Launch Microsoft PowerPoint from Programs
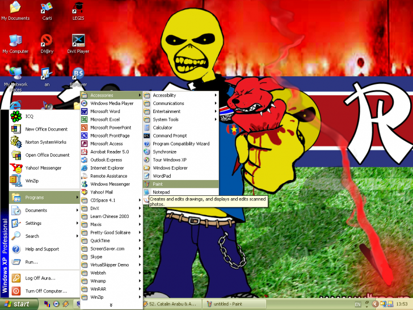Image resolution: width=413 pixels, height=310 pixels. [x=111, y=128]
